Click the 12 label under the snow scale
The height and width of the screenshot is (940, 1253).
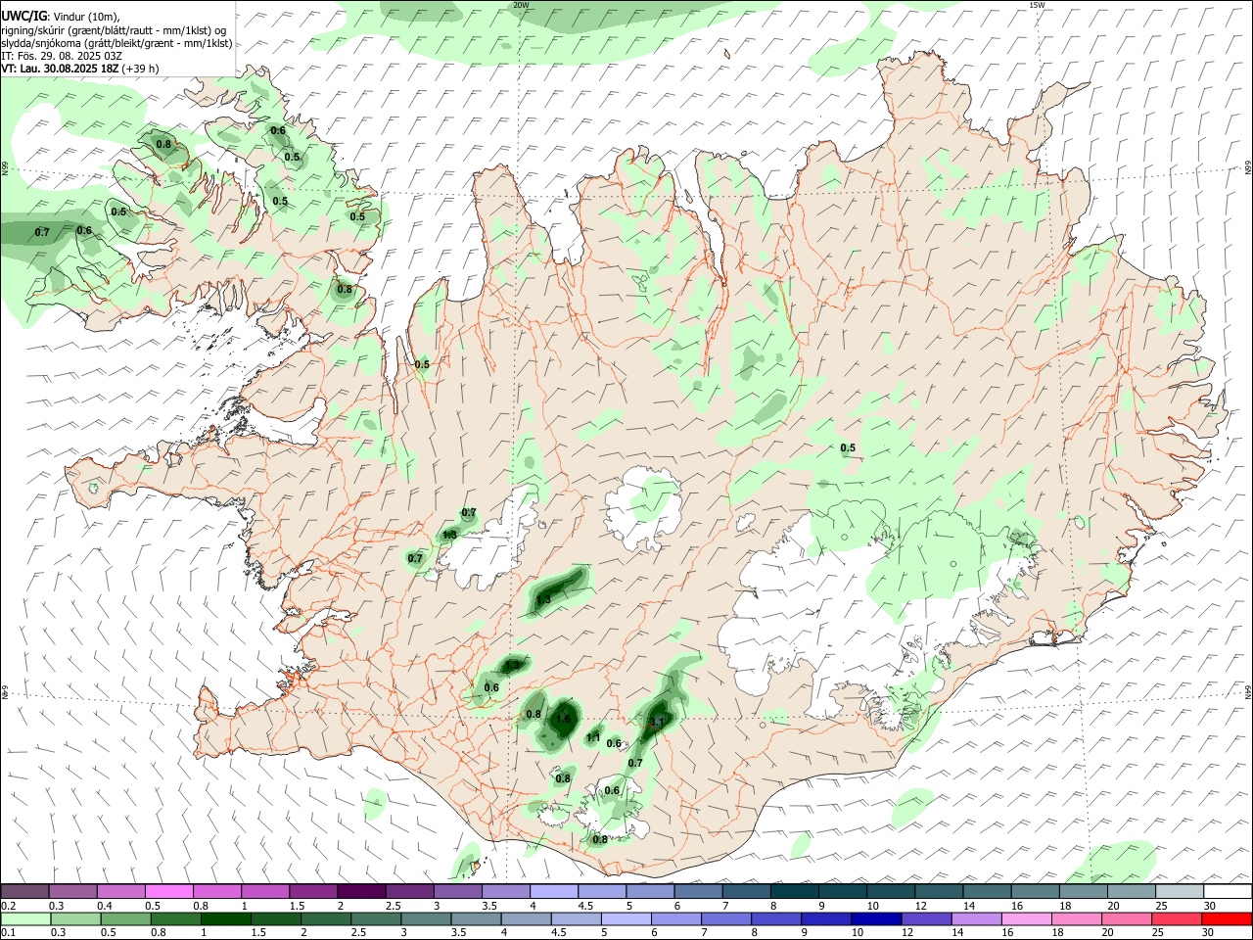coord(921,906)
